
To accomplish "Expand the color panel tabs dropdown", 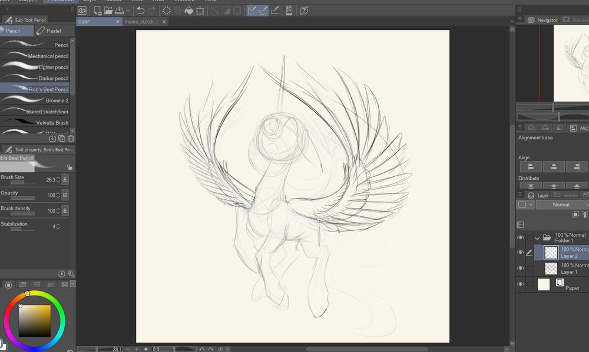I will [73, 284].
